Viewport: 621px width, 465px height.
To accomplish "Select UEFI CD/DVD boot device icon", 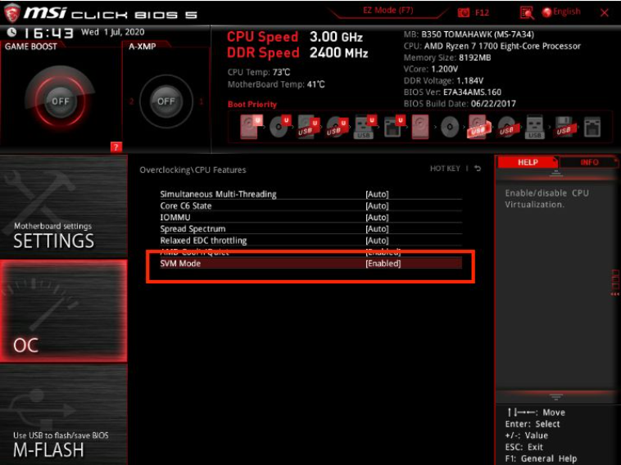I will [280, 127].
